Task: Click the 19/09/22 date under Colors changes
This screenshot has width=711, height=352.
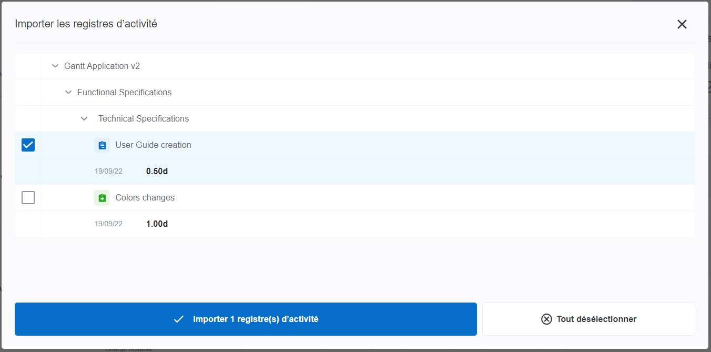Action: [x=108, y=224]
